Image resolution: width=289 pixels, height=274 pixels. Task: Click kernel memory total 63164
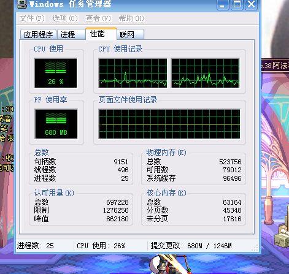tap(232, 202)
